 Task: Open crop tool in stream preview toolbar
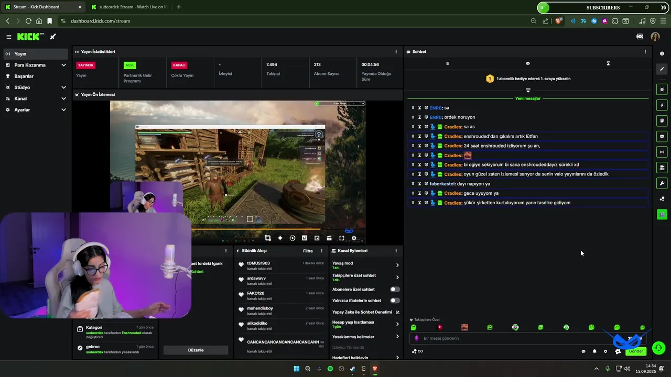[x=268, y=238]
